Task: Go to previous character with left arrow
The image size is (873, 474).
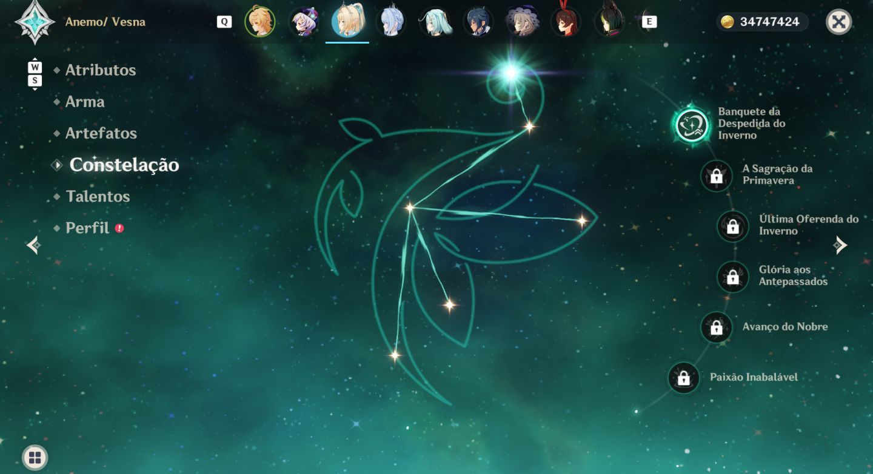Action: (34, 245)
